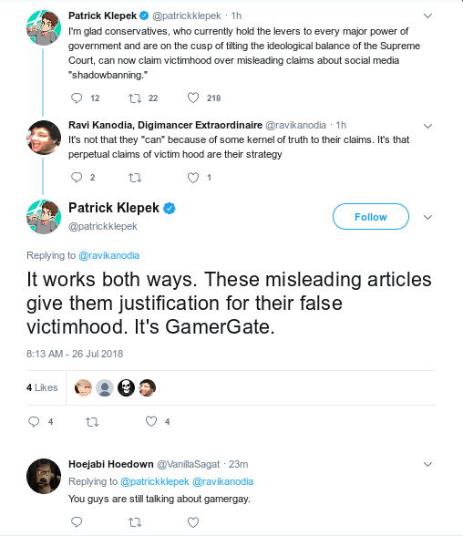Image resolution: width=463 pixels, height=536 pixels.
Task: Open the @ravikanodia link in Replying to
Action: click(108, 255)
